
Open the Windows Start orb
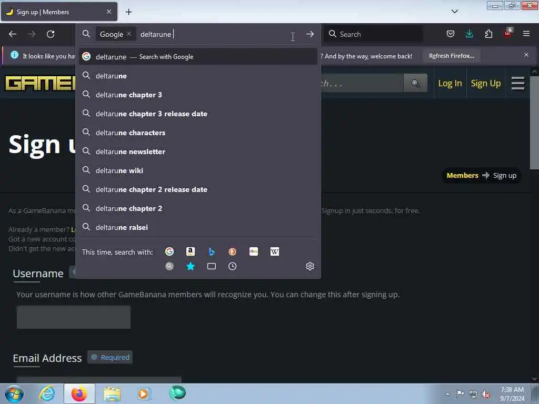coord(14,393)
